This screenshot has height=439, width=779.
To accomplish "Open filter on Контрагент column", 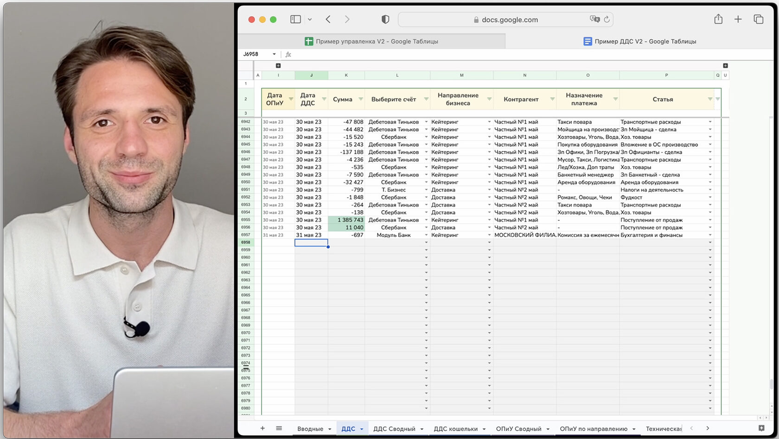I will tap(552, 99).
